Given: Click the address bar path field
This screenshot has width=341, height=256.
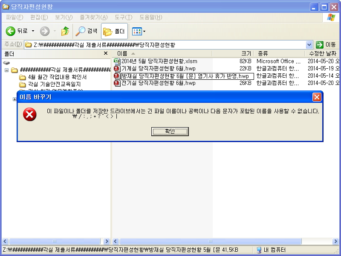Looking at the screenshot, I should pos(168,45).
